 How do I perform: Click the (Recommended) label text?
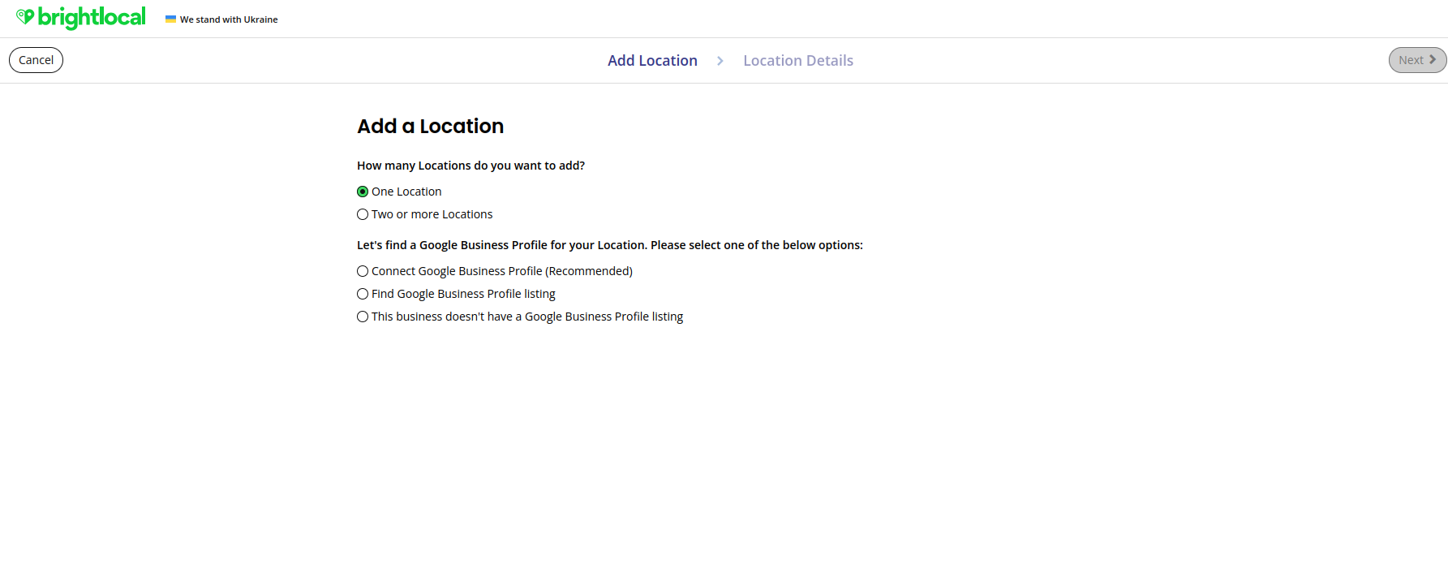[x=589, y=271]
